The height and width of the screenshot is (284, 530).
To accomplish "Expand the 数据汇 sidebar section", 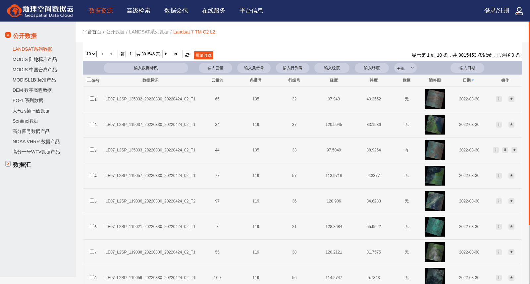I will click(8, 164).
